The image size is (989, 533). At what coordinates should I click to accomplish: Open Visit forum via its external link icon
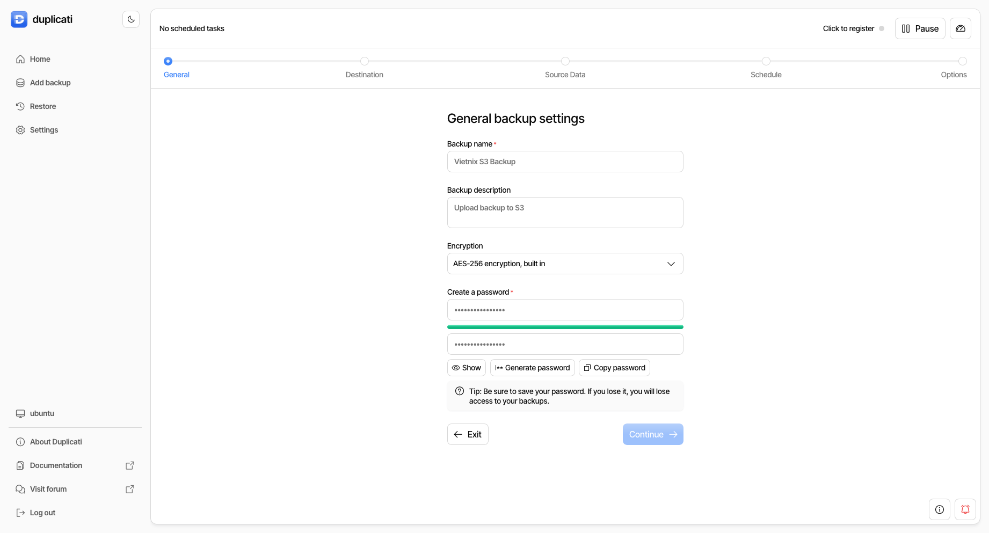(130, 489)
